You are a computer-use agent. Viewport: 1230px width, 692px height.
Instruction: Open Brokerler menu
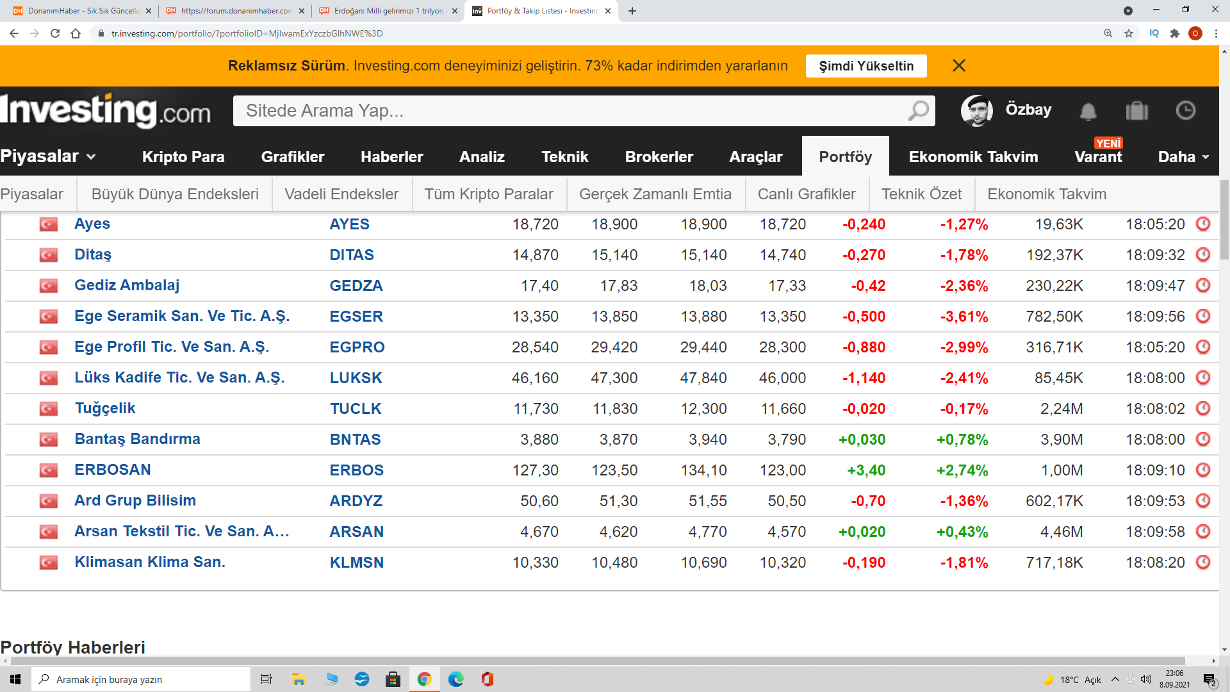pos(659,157)
